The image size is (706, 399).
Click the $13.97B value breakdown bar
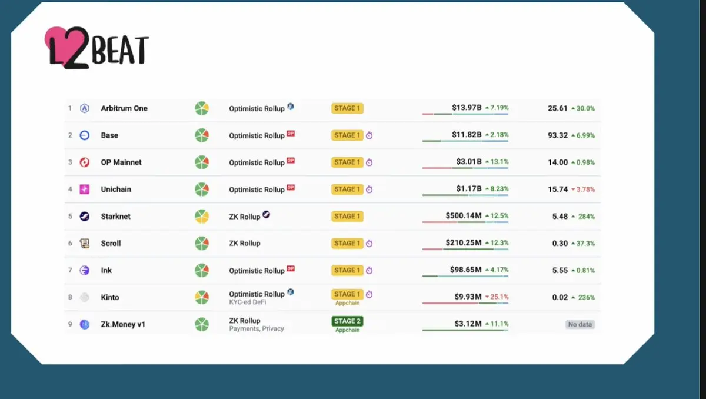(465, 114)
